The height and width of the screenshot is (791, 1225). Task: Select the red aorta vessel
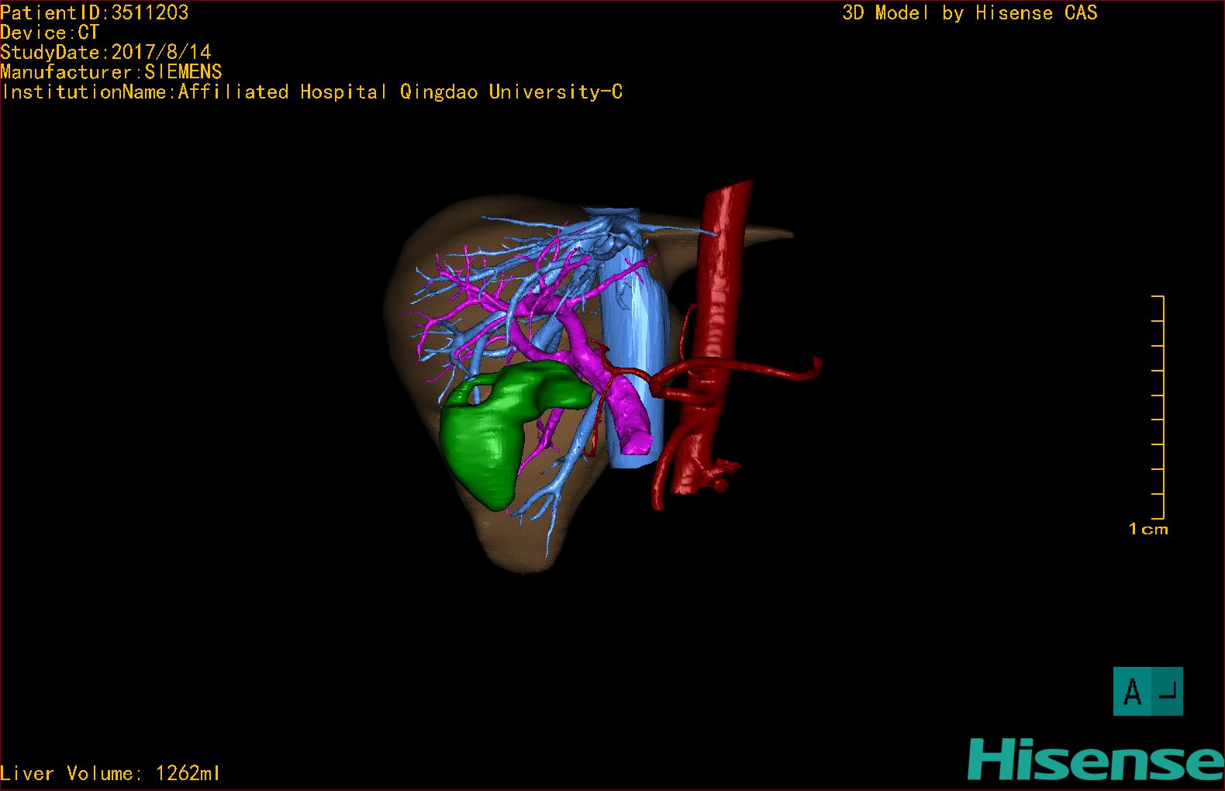tap(721, 271)
